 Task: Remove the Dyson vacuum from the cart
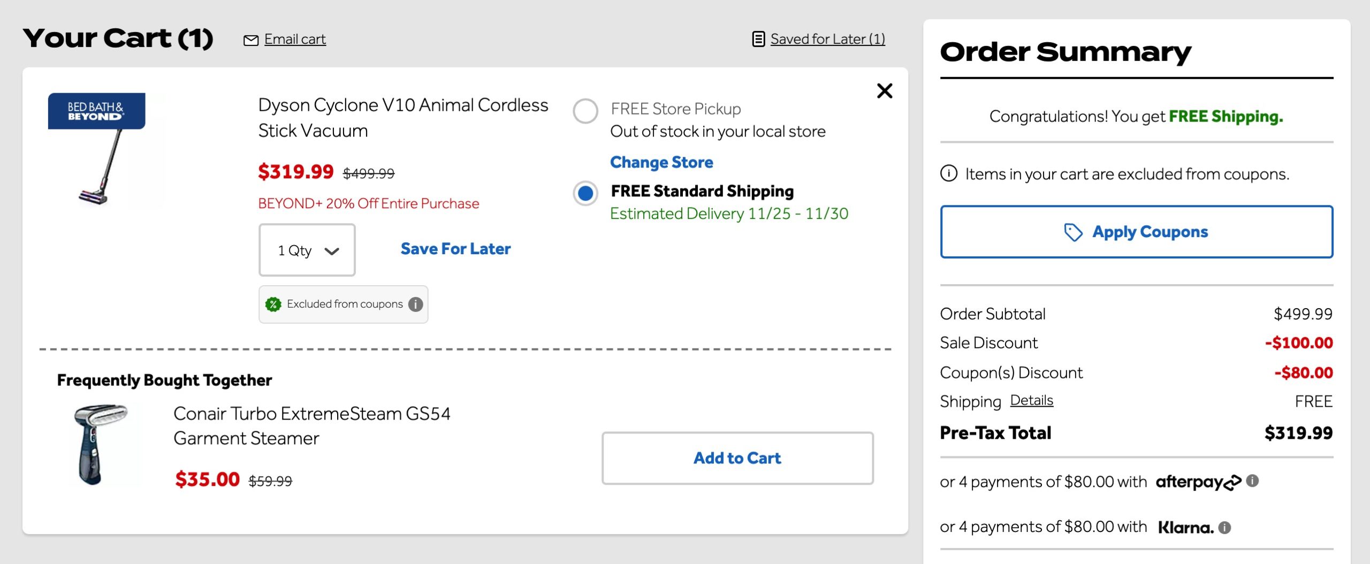point(885,90)
